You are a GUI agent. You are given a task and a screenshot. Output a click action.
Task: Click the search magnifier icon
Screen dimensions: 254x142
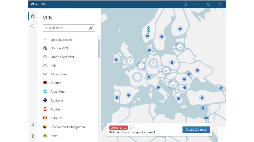(x=91, y=28)
